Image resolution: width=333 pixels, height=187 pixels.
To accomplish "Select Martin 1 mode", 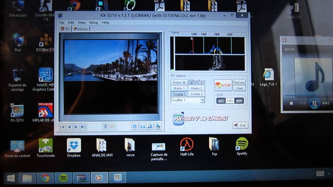I will coord(179,88).
